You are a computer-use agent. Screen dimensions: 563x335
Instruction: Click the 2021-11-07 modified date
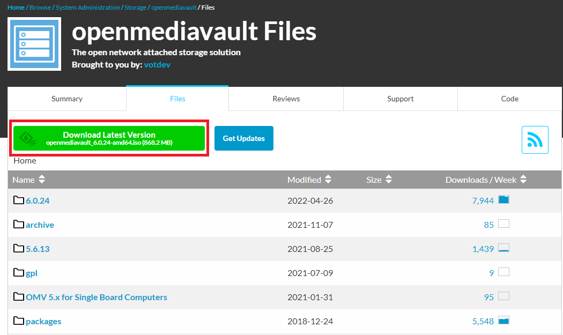tap(310, 225)
